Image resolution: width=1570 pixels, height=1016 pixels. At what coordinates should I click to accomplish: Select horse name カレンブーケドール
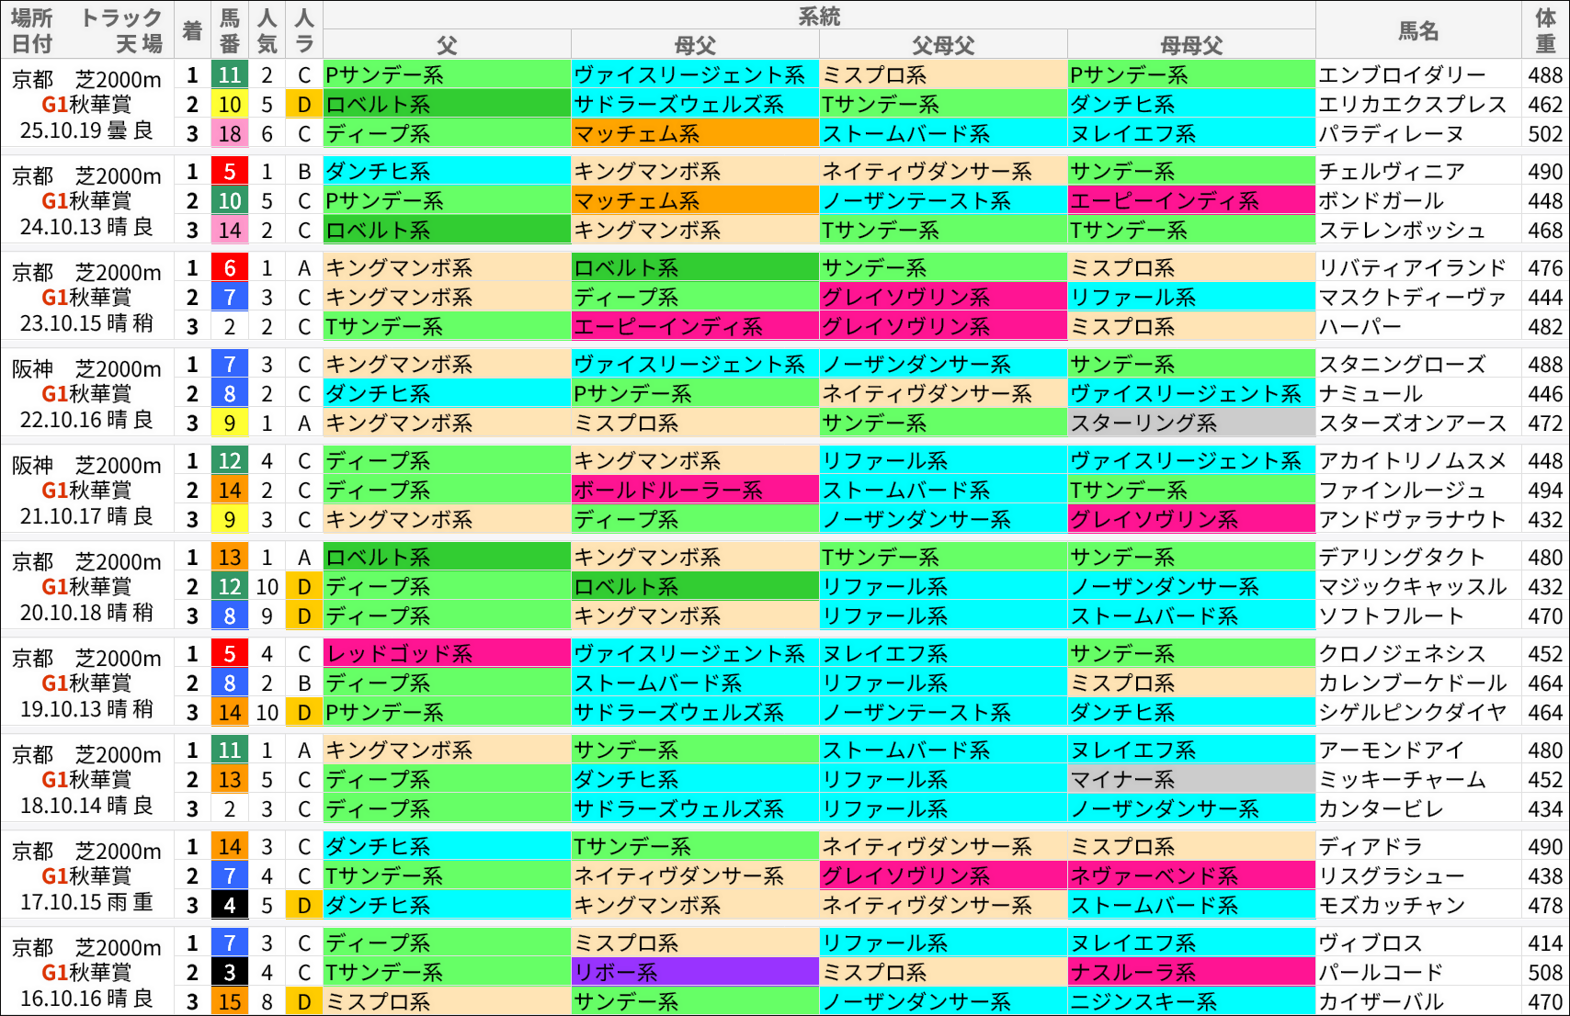[x=1412, y=683]
